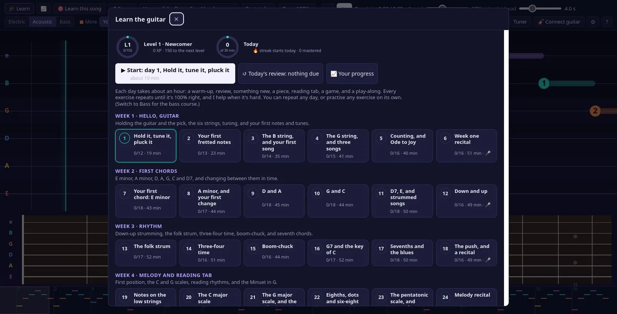Open lesson 6 Week one recital
The width and height of the screenshot is (617, 314).
point(466,145)
